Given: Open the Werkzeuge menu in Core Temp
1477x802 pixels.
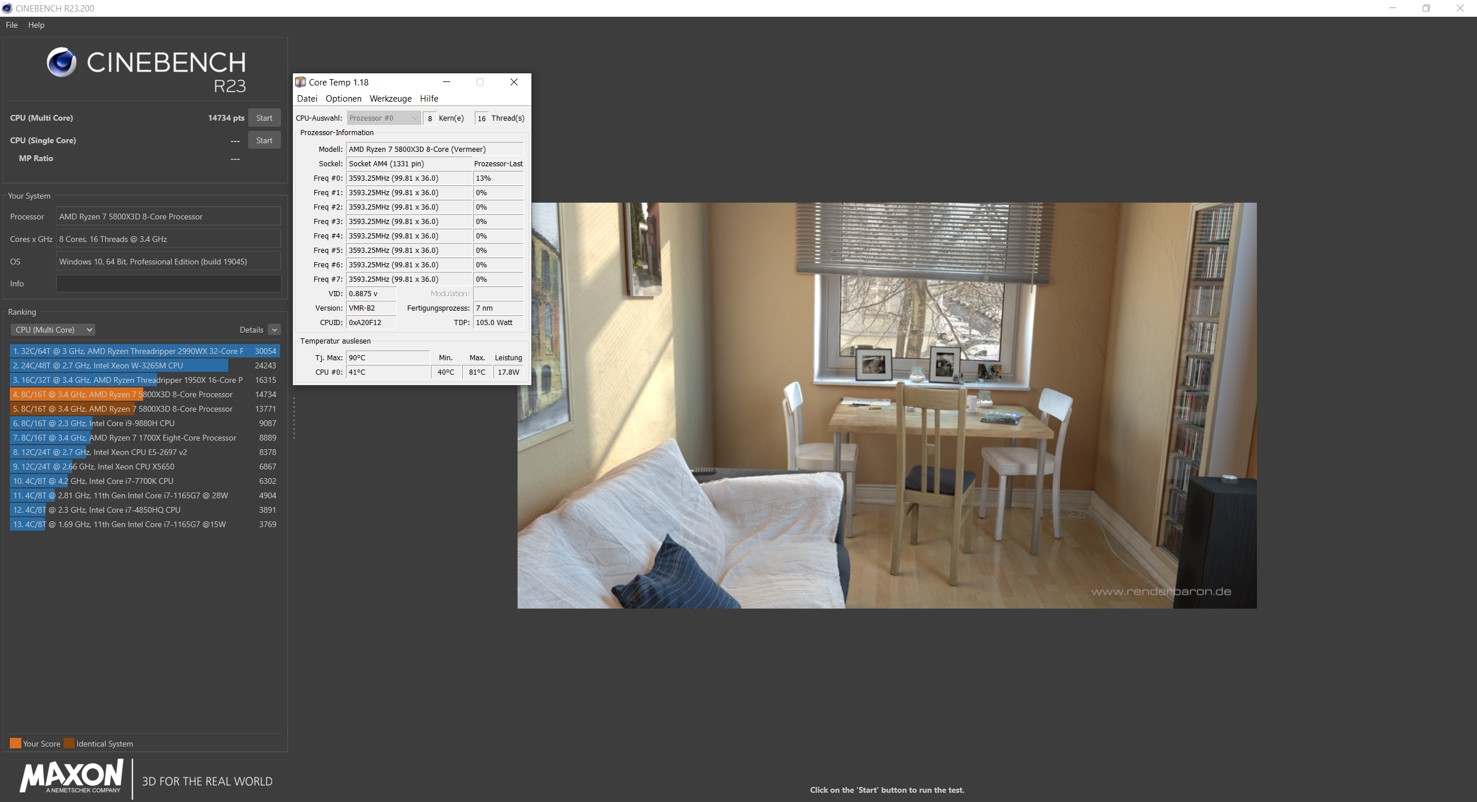Looking at the screenshot, I should pyautogui.click(x=390, y=99).
